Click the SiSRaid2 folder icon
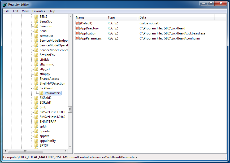Screen dimensions: 230x163 36,98
